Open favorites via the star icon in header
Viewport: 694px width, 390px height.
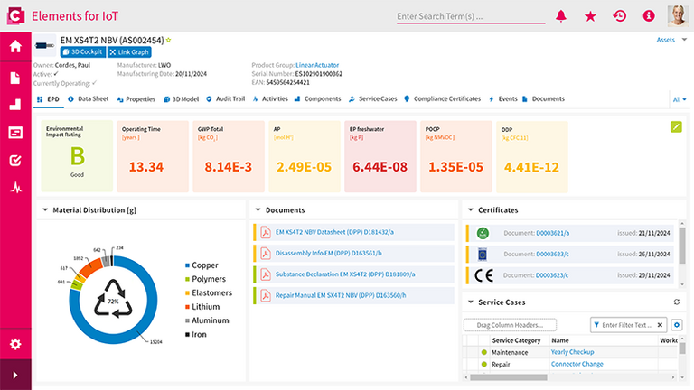(x=590, y=15)
